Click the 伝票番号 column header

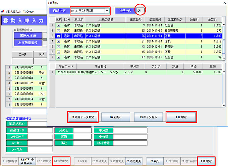pyautogui.click(x=136, y=20)
